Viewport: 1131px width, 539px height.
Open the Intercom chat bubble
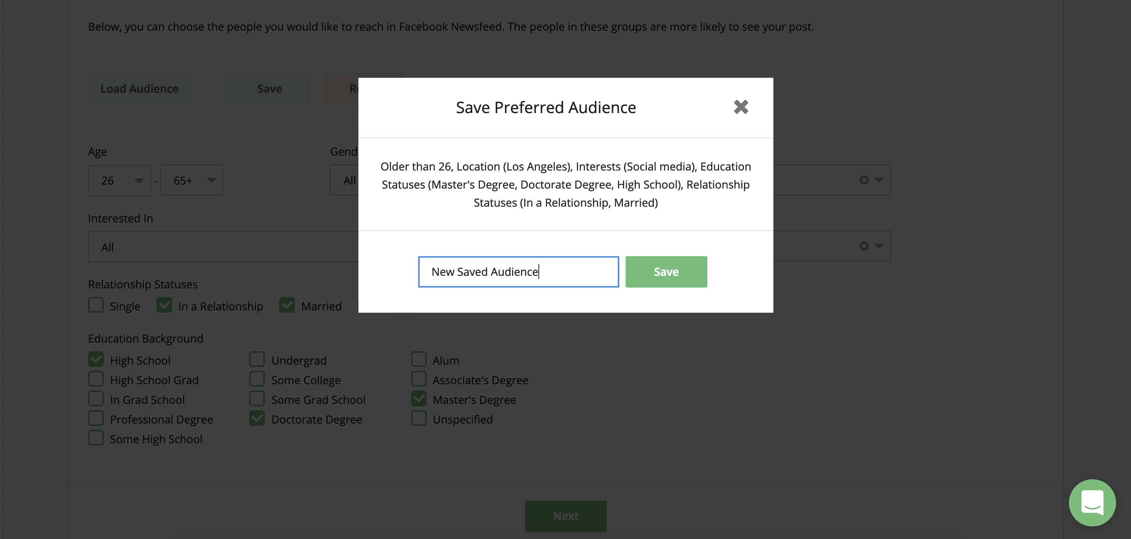(1093, 502)
